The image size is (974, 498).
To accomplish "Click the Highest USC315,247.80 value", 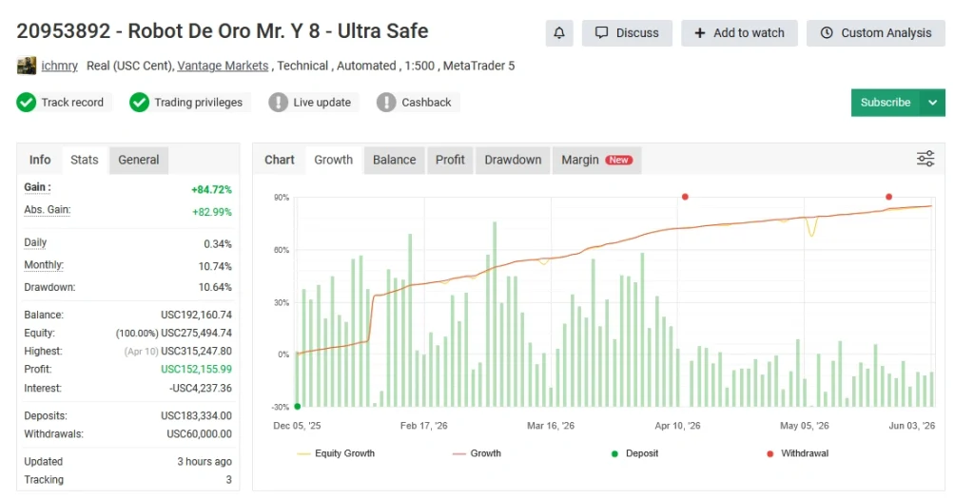I will click(196, 352).
